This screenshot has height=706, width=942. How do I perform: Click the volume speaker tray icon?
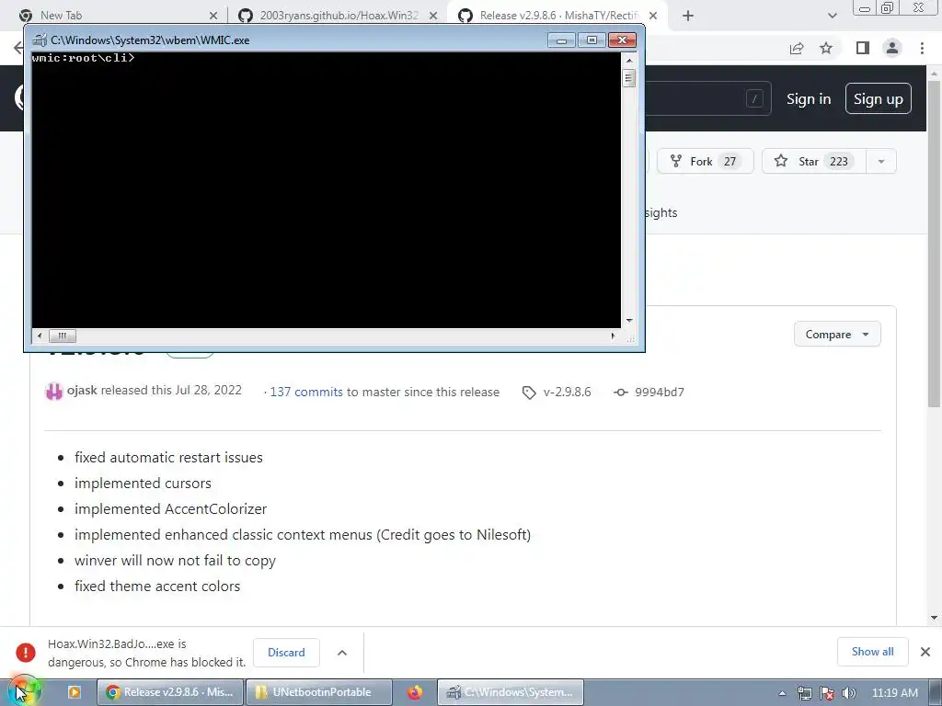click(848, 693)
